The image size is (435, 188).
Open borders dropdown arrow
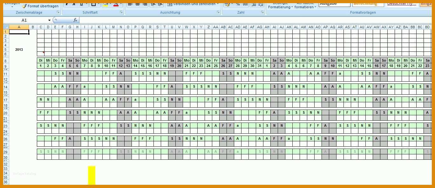[x=99, y=4]
